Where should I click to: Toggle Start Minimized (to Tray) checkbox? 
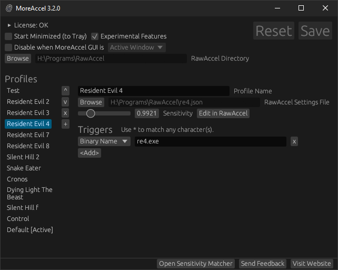[8, 36]
